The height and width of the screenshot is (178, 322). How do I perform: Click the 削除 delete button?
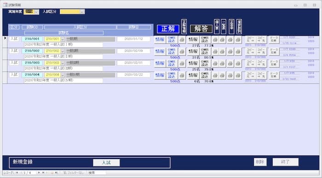coord(260,162)
